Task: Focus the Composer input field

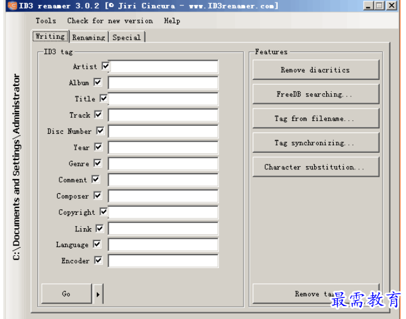Action: click(163, 196)
